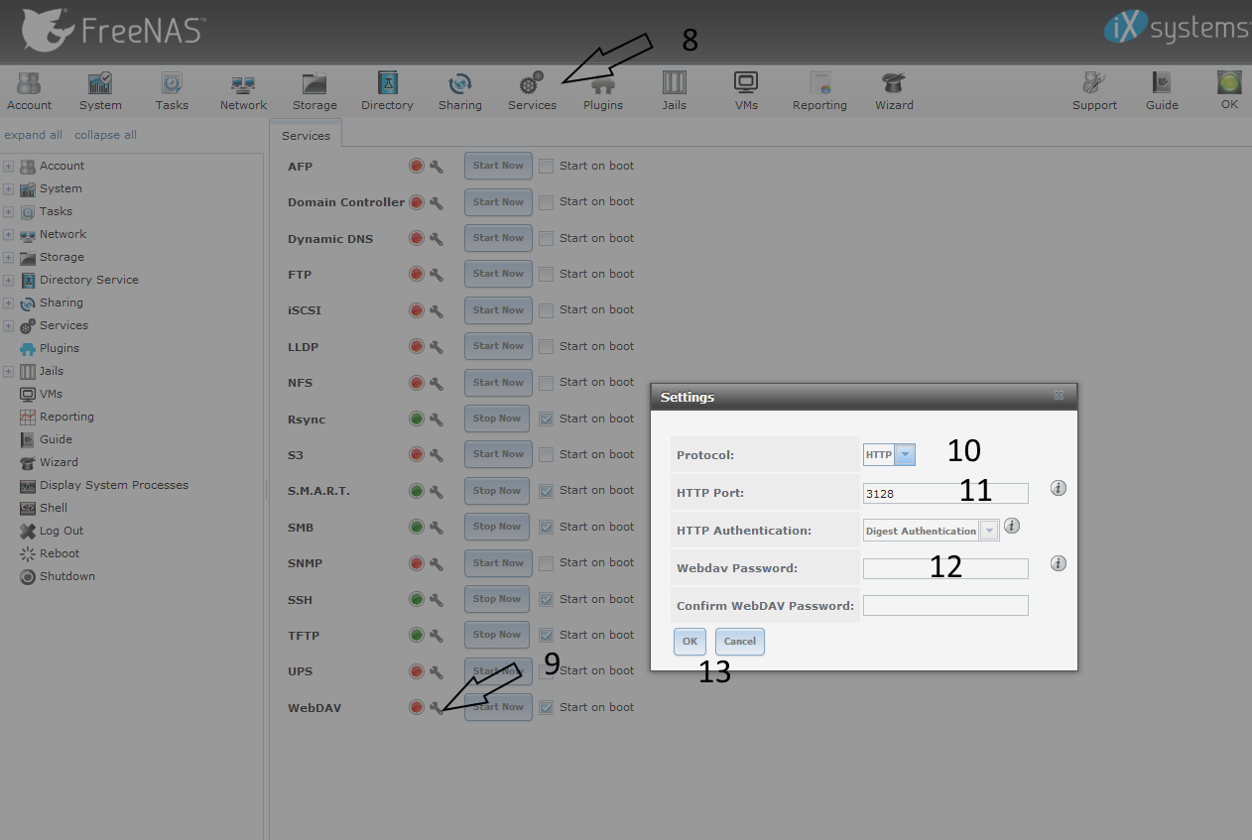Open Display System Processes in sidebar
The height and width of the screenshot is (840, 1252).
tap(113, 485)
